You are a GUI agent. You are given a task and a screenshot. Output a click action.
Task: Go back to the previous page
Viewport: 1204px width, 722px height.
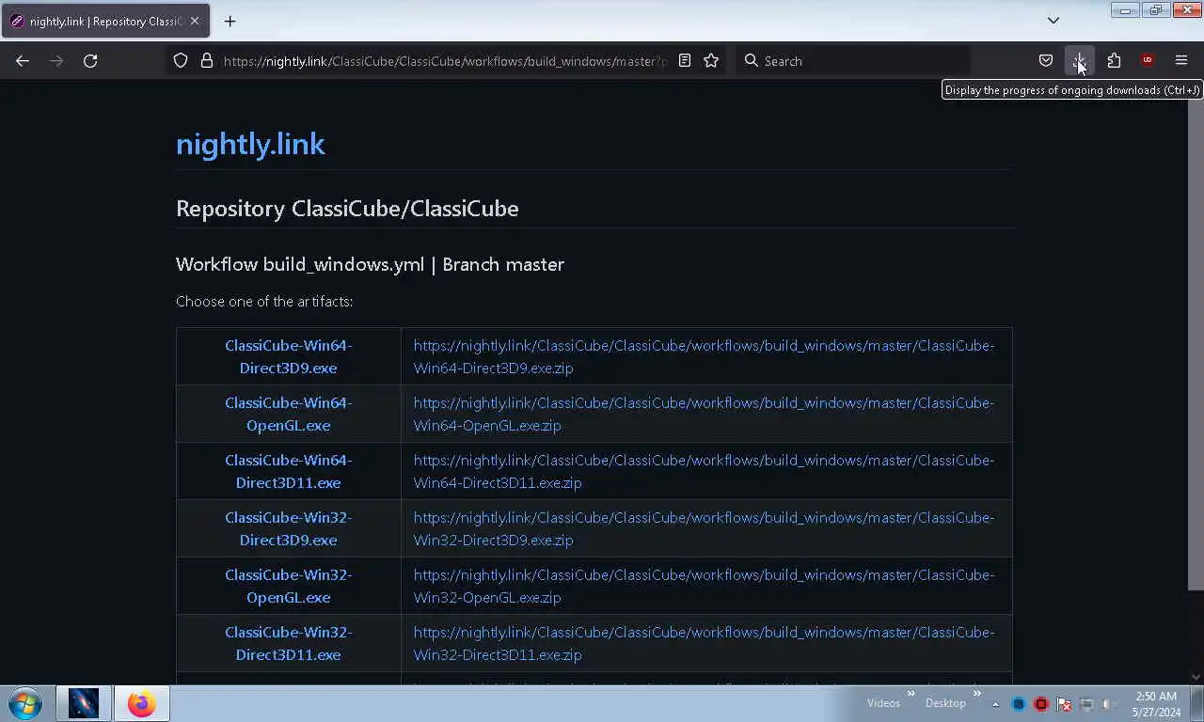click(23, 61)
